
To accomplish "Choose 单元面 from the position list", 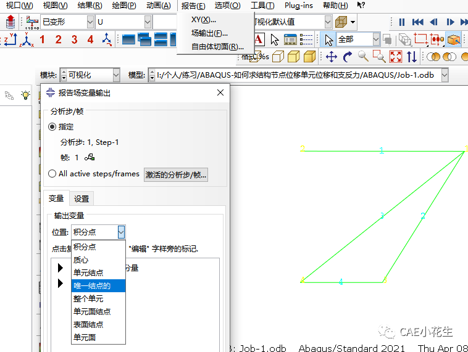I will coord(98,337).
